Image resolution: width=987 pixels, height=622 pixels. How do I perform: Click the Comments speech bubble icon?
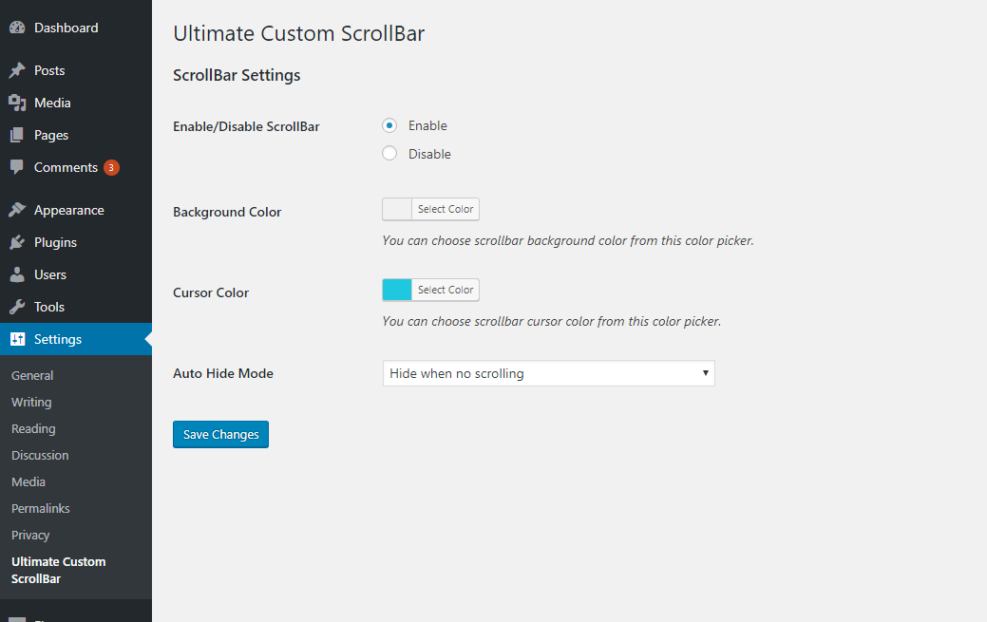pos(17,167)
